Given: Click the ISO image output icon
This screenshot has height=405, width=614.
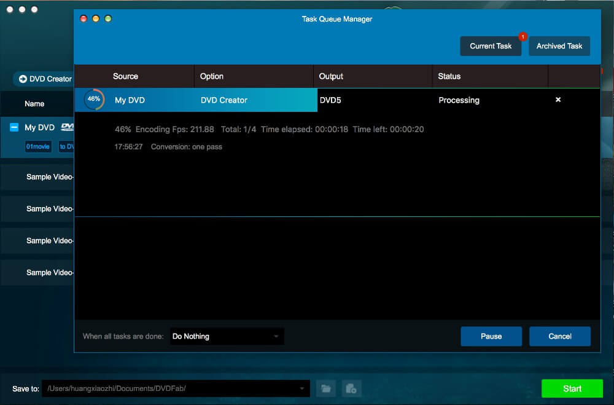Looking at the screenshot, I should (x=351, y=388).
